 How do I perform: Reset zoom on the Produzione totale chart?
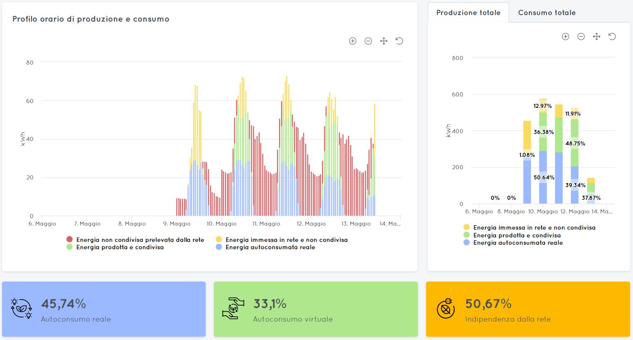(612, 36)
